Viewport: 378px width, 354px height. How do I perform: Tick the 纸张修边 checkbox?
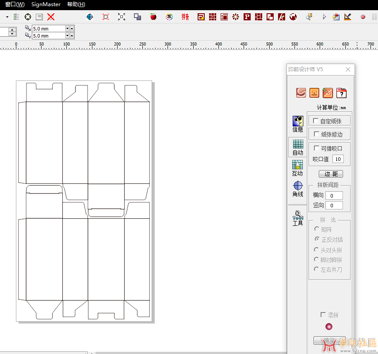(316, 134)
